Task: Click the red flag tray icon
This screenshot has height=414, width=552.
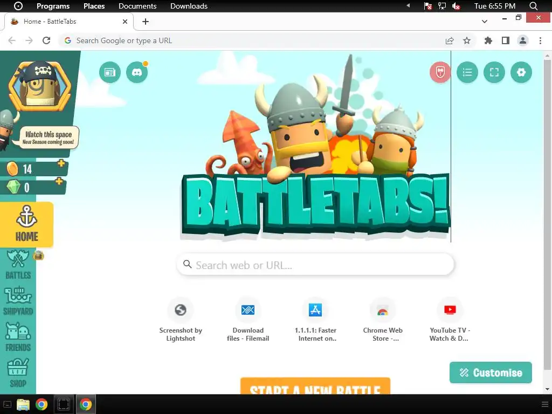Action: (x=427, y=6)
